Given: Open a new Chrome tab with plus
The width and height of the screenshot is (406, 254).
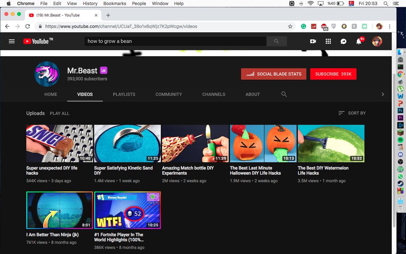Looking at the screenshot, I should 108,15.
